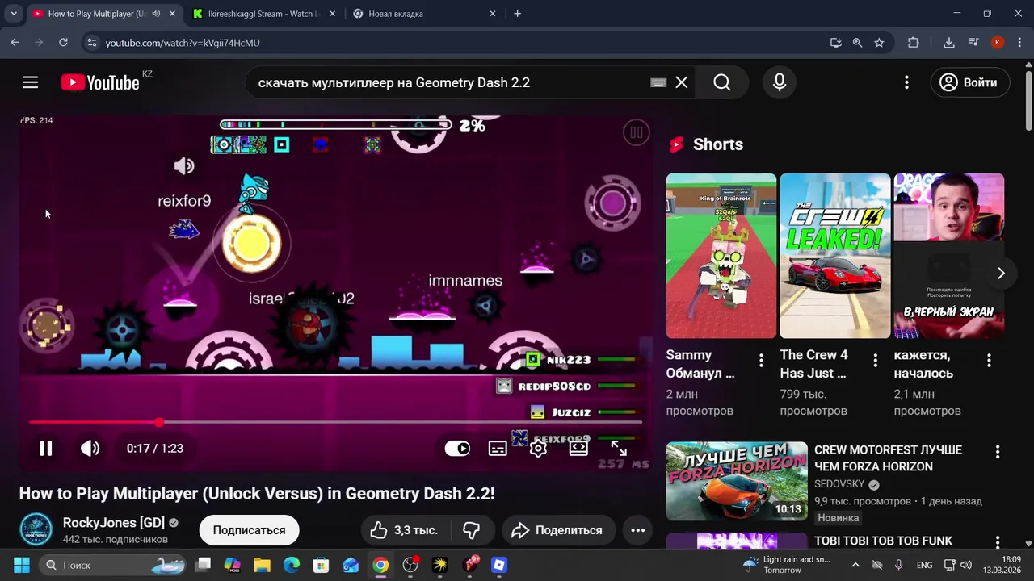Toggle the autoplay switch in the player
Image resolution: width=1034 pixels, height=581 pixels.
point(457,448)
